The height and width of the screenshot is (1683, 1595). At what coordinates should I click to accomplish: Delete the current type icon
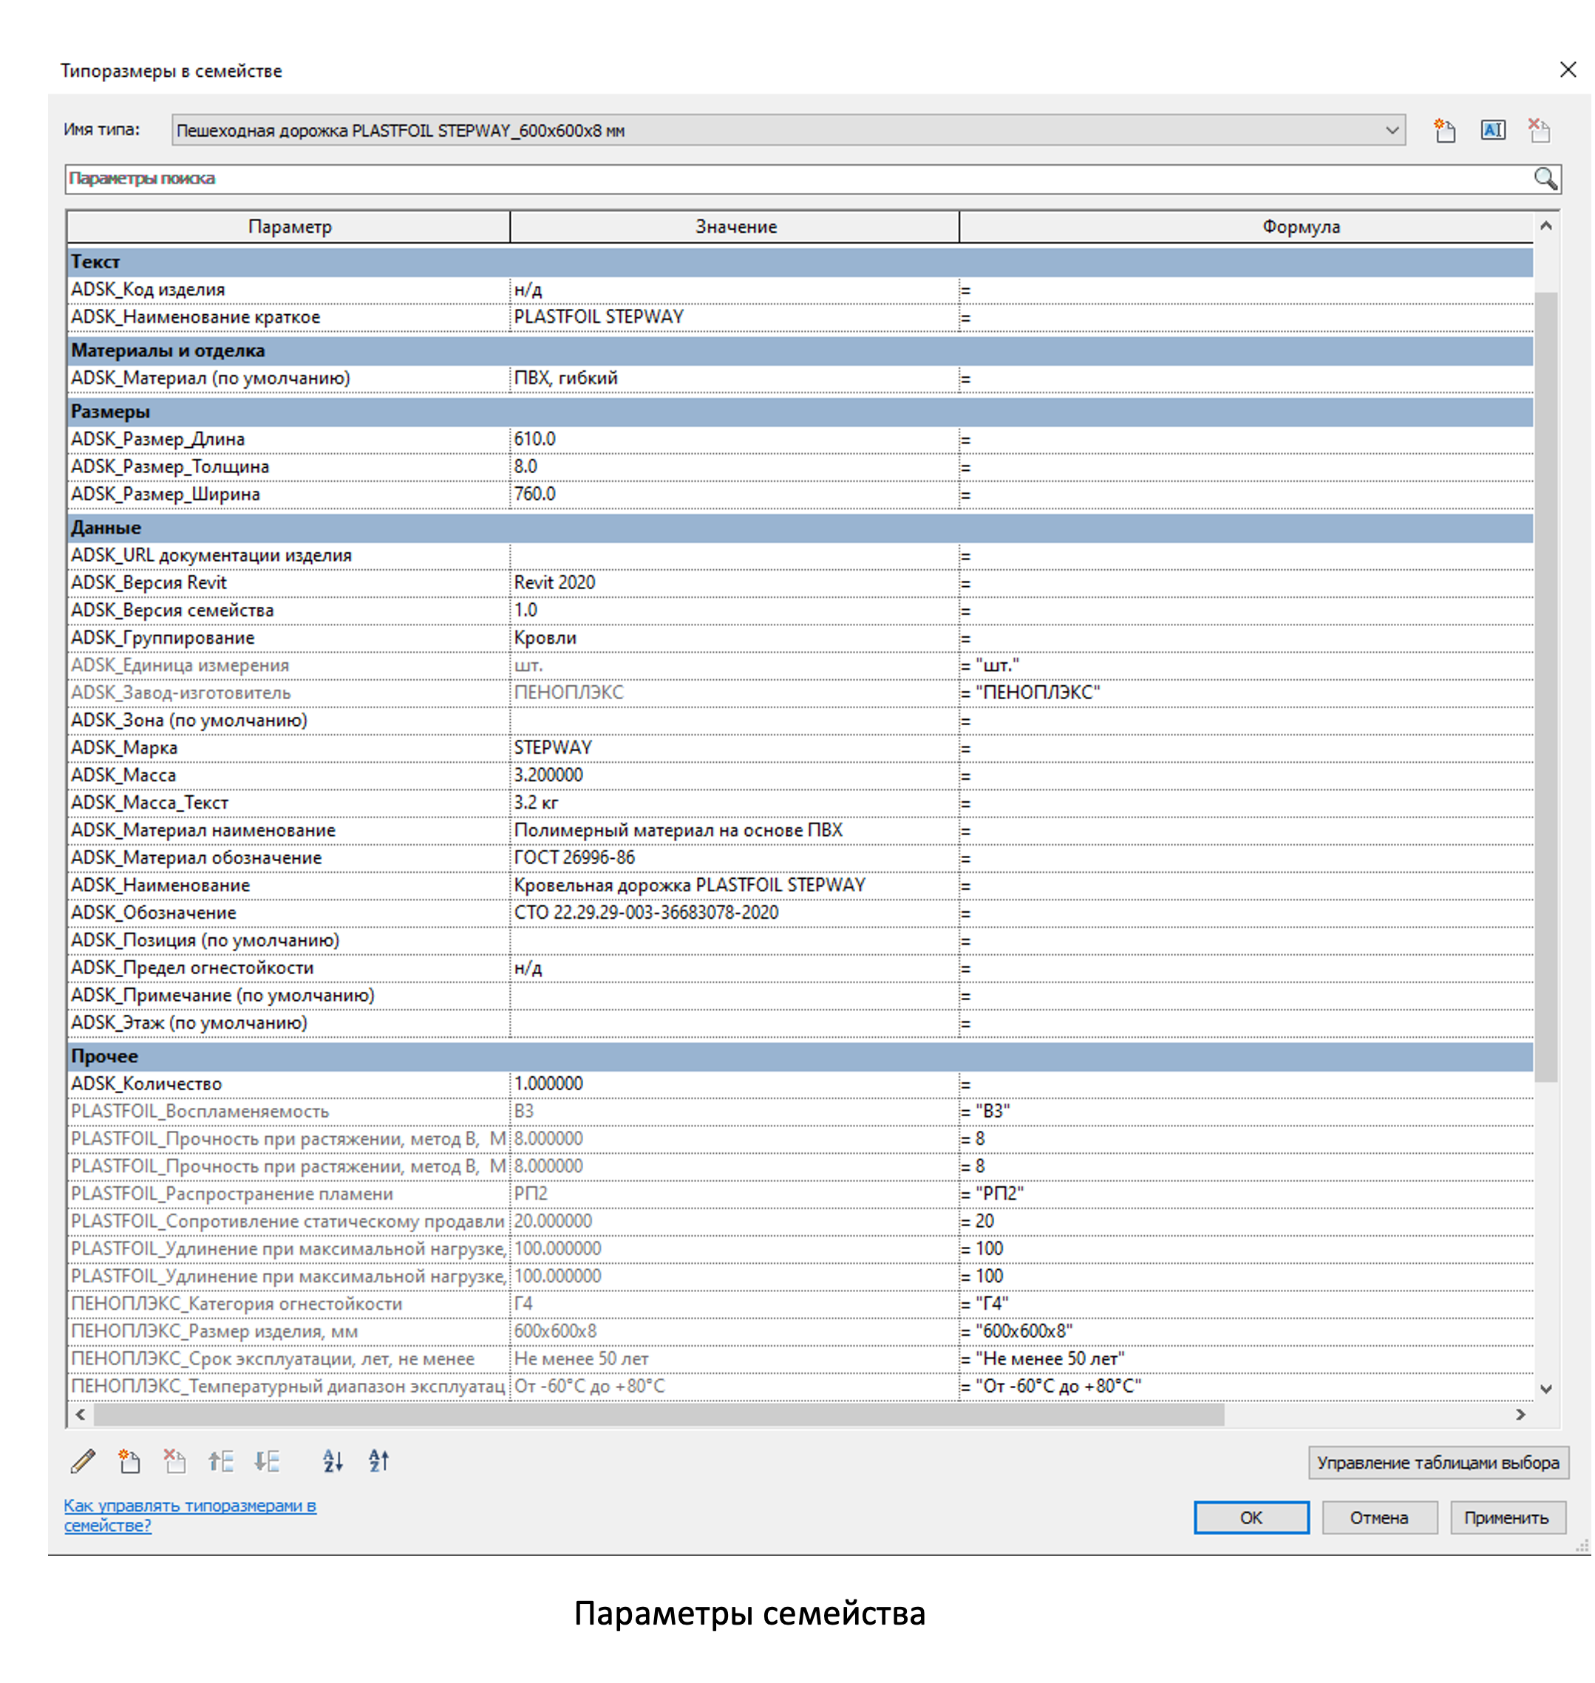pyautogui.click(x=1539, y=130)
